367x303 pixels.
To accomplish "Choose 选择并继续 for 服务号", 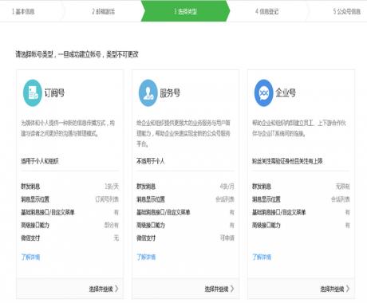I will 219,289.
